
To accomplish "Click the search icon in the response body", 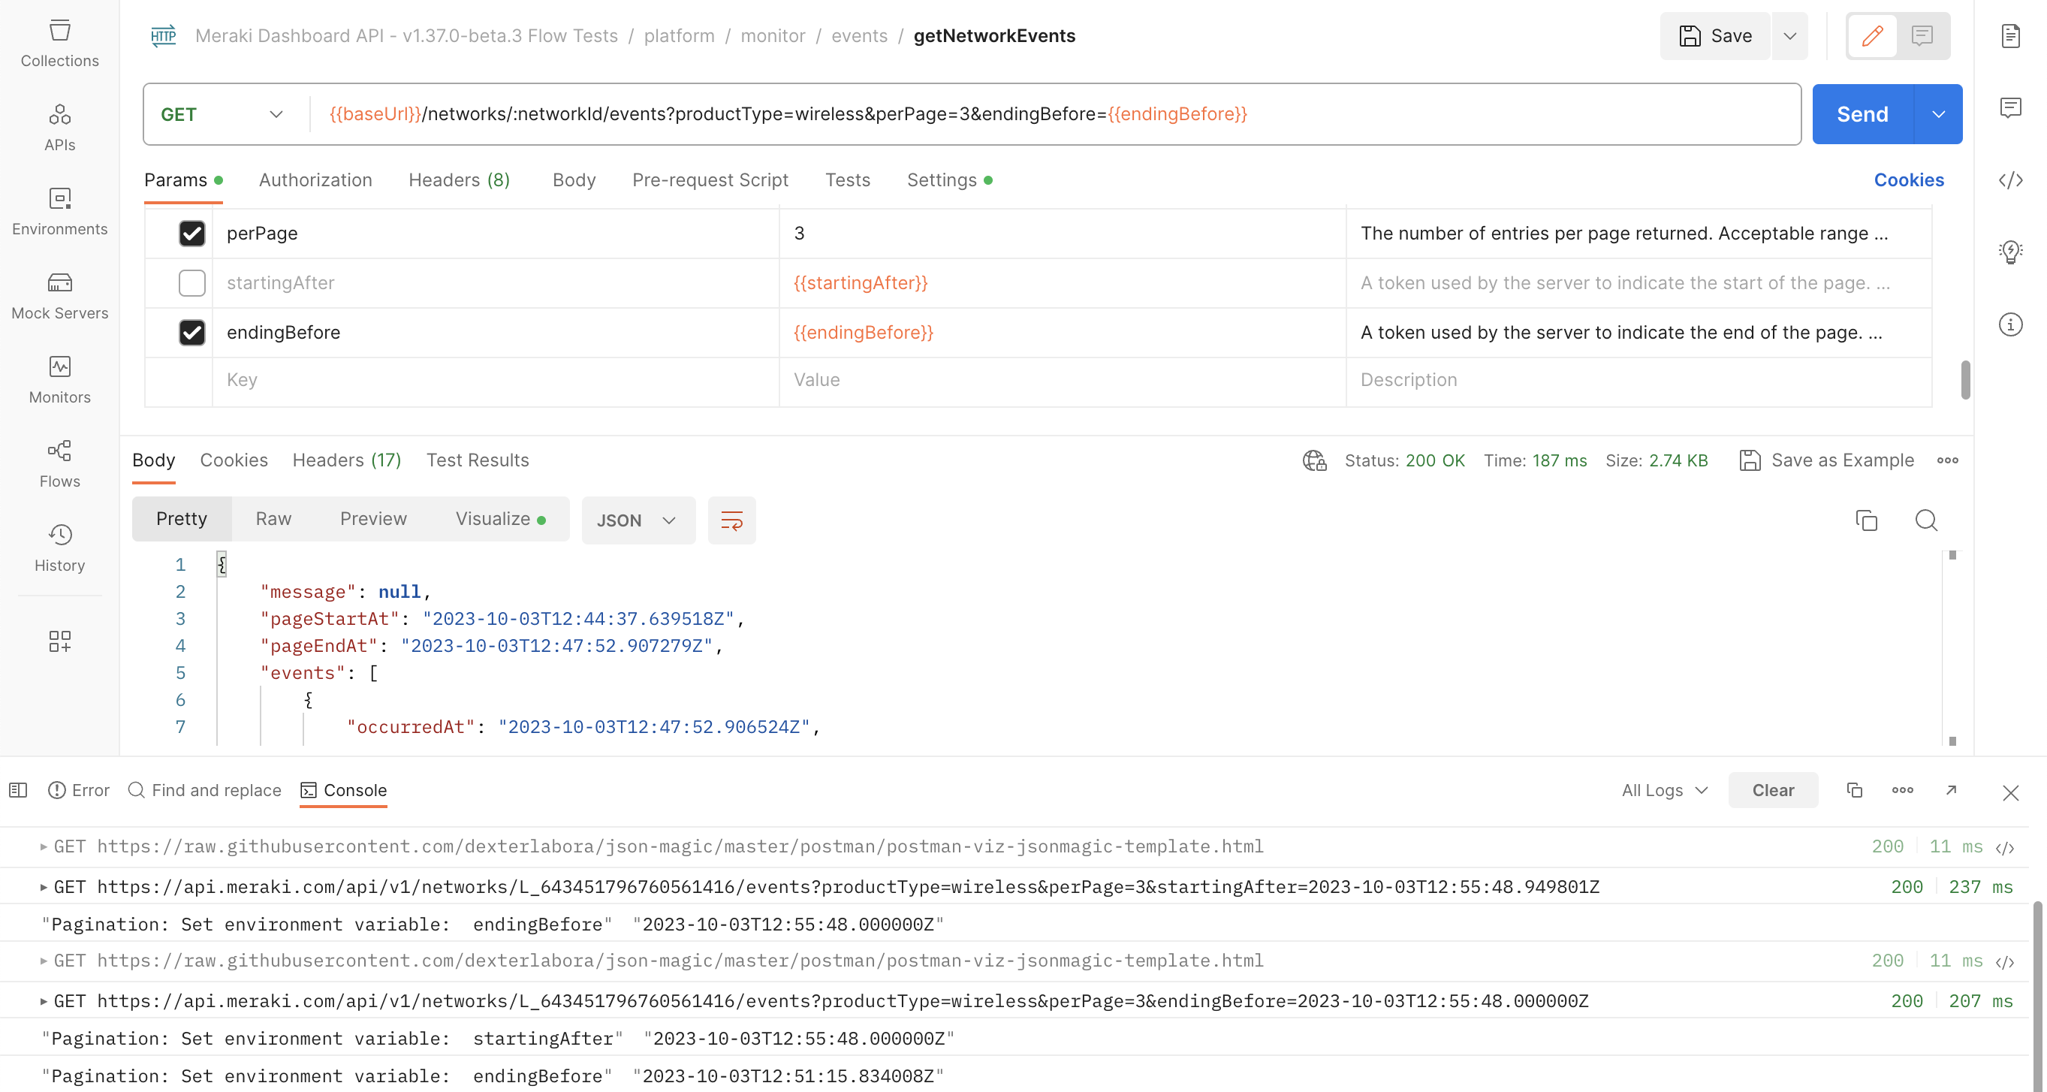I will coord(1926,520).
